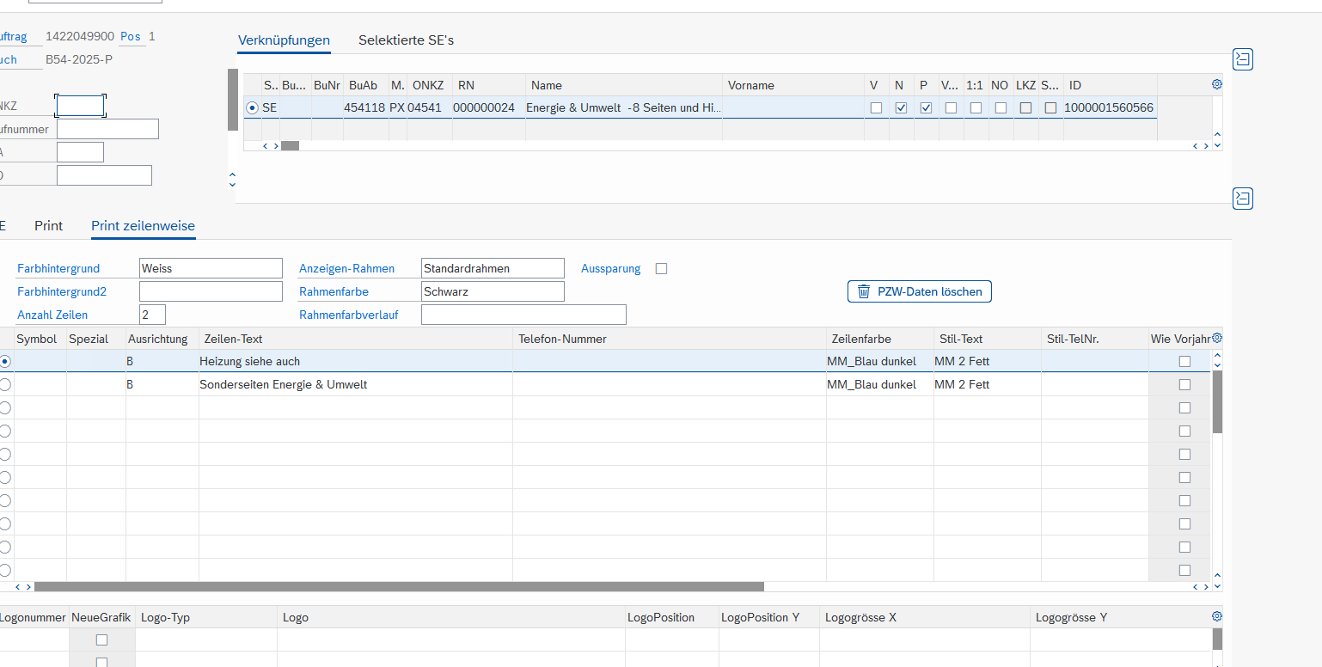
Task: Click the Logo-Typ column header
Action: [x=206, y=617]
